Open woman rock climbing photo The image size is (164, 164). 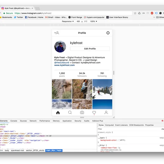pyautogui.click(x=82, y=89)
